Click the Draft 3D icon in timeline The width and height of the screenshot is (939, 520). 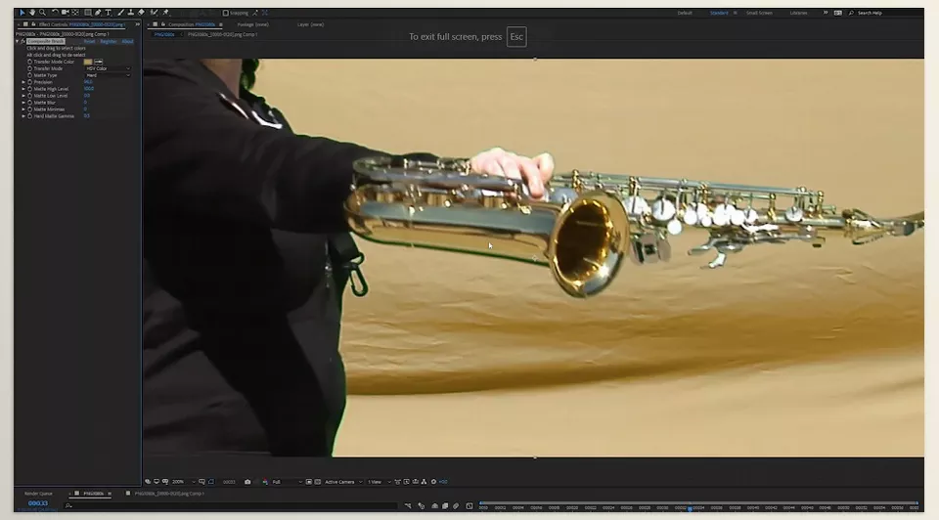click(x=422, y=505)
